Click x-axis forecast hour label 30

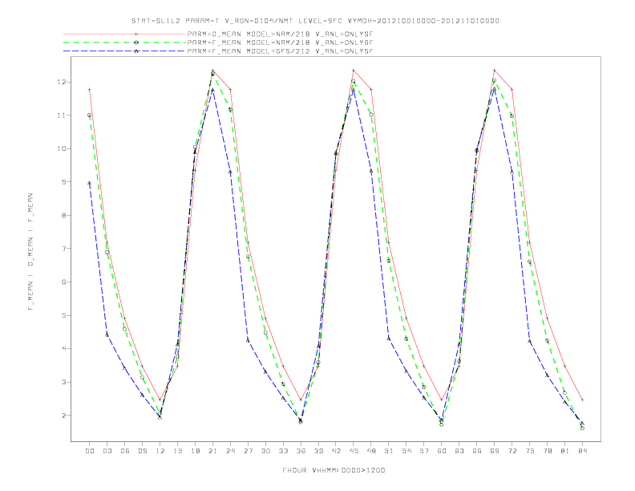265,451
